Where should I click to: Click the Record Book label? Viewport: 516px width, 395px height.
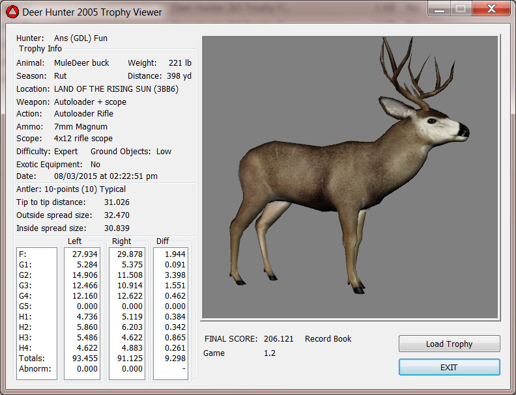328,339
